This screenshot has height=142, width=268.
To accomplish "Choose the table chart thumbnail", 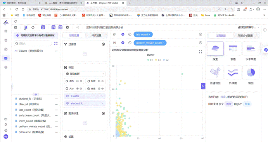I will click(233, 49).
